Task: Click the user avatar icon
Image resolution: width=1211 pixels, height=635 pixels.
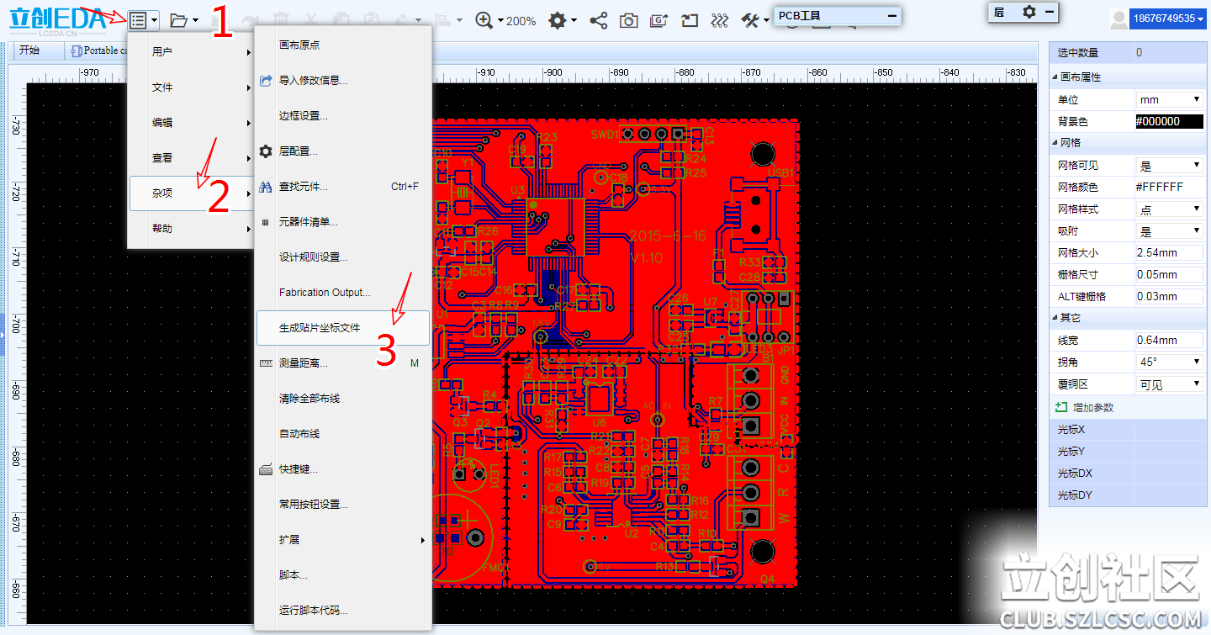Action: pyautogui.click(x=1118, y=19)
